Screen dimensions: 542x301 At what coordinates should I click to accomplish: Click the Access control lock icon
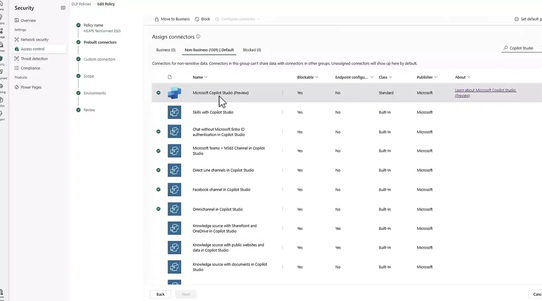click(x=17, y=49)
